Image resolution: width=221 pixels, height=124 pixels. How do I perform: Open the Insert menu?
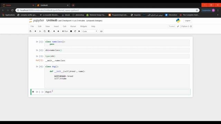(x=56, y=26)
